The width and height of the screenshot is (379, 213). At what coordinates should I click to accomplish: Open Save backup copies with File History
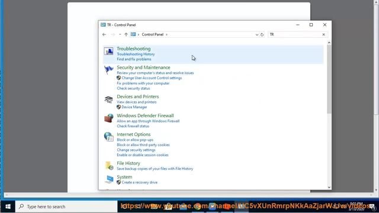point(155,169)
